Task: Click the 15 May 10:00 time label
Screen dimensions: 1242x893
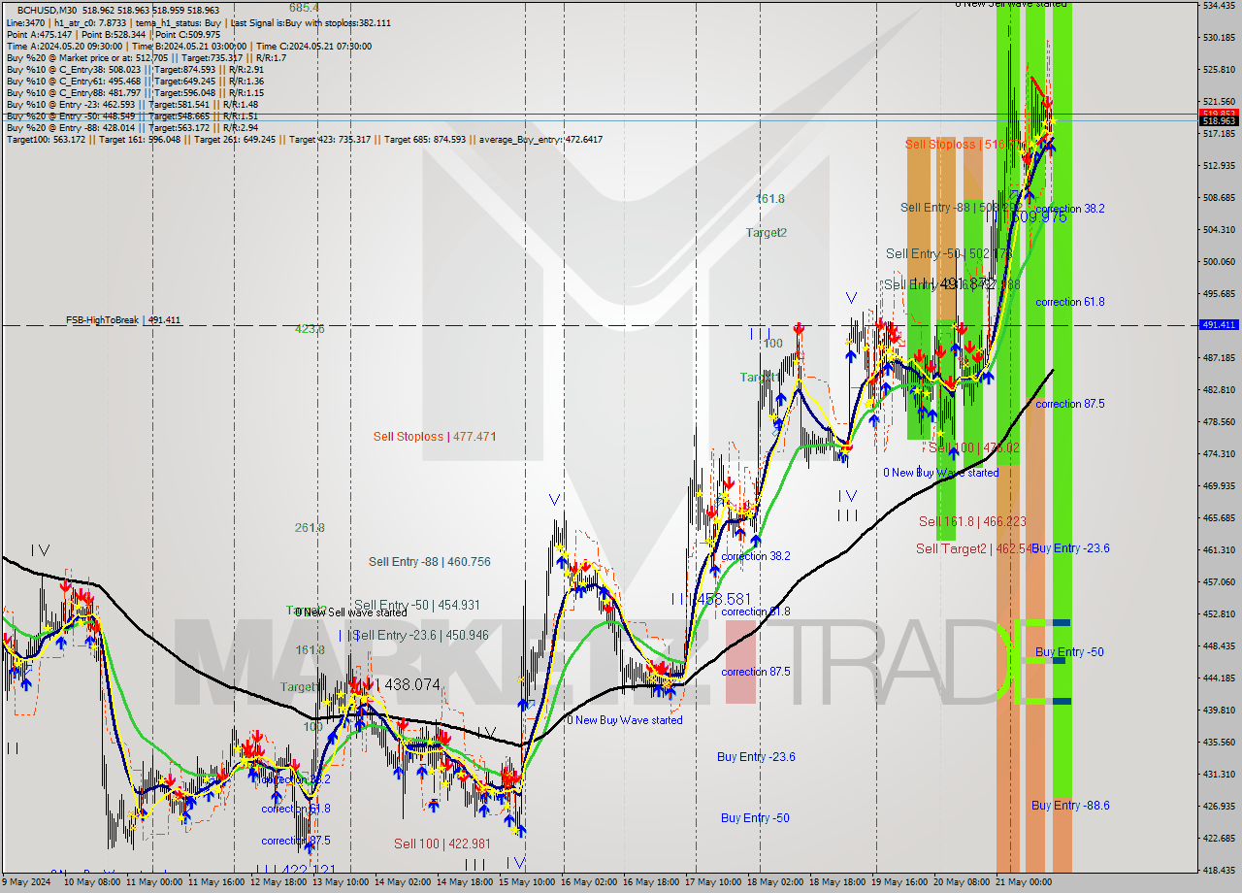Action: click(x=526, y=882)
